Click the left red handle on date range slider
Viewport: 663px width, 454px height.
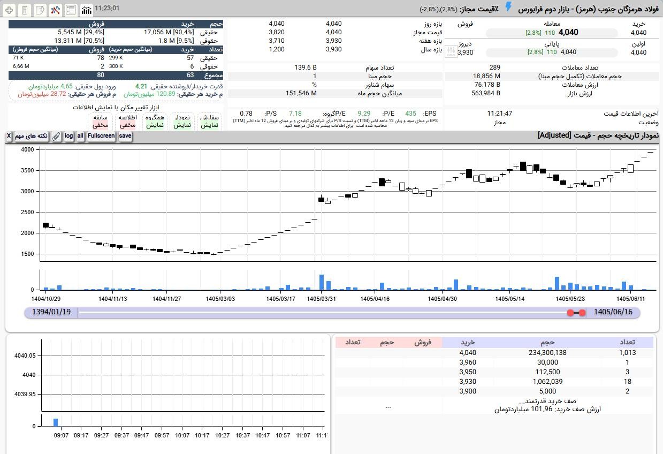(570, 313)
